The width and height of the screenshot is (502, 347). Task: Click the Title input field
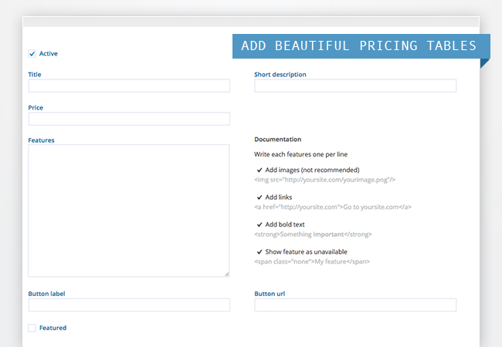129,86
